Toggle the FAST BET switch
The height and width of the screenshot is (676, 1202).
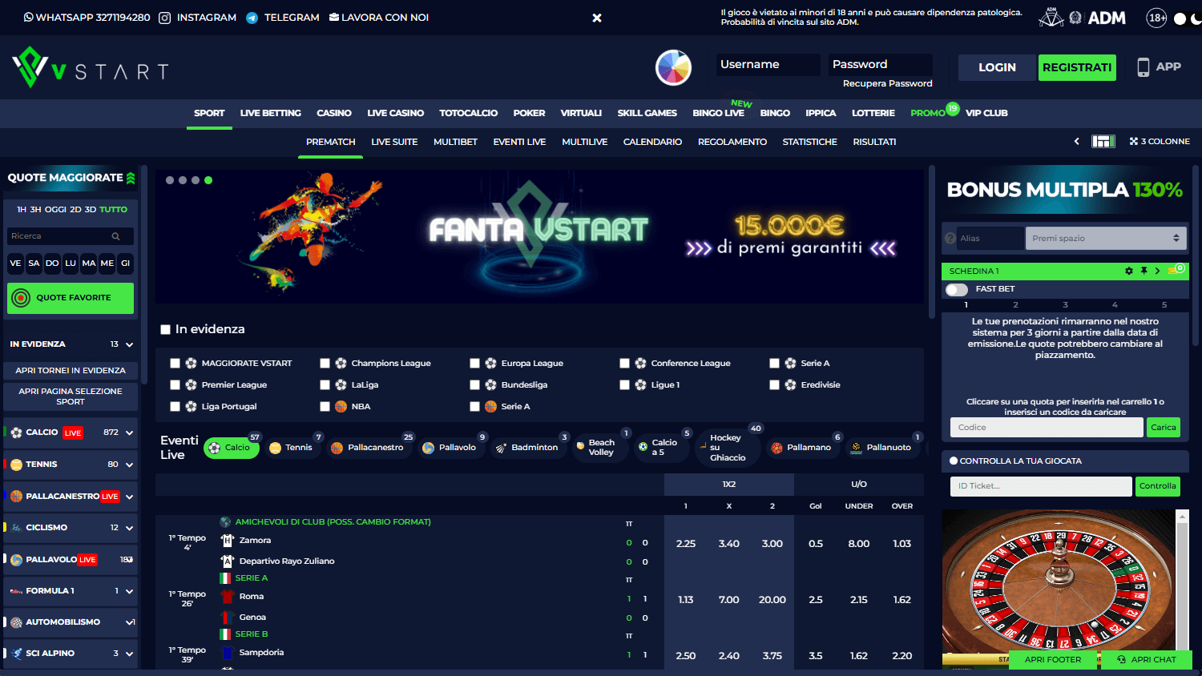(957, 289)
